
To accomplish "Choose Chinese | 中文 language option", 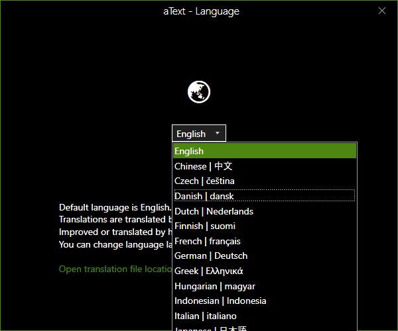I will pos(265,166).
